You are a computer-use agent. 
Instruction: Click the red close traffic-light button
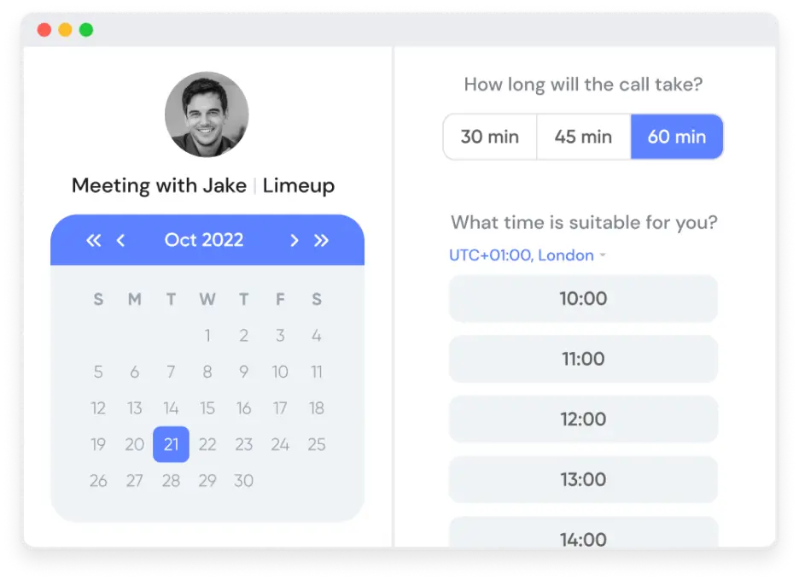[x=44, y=28]
